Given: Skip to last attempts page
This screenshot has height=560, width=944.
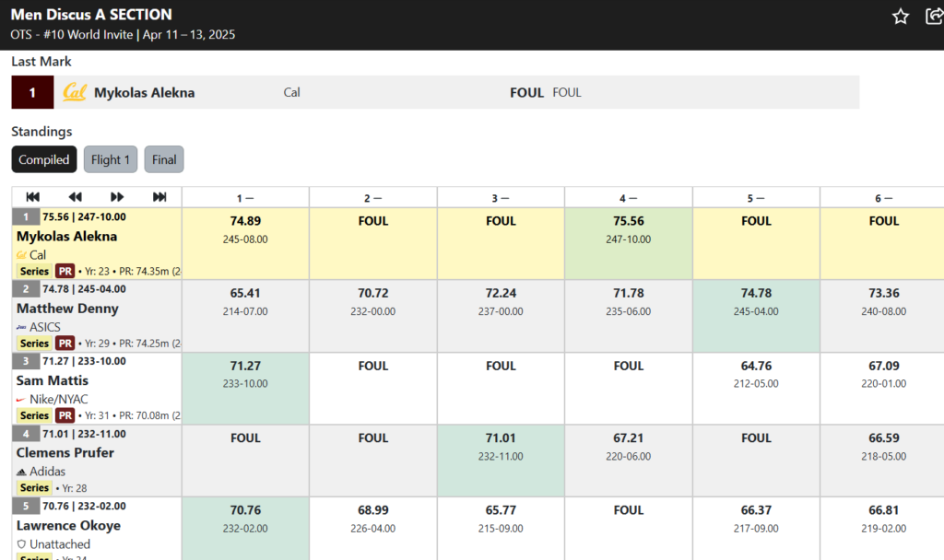Looking at the screenshot, I should tap(159, 197).
